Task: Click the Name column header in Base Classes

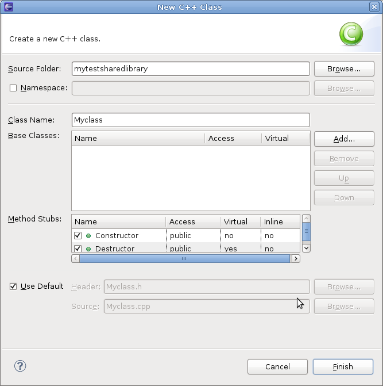Action: 138,138
